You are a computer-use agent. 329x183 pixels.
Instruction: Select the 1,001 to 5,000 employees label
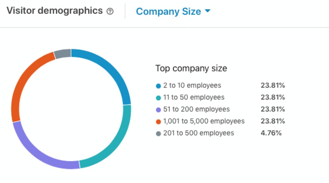(204, 121)
